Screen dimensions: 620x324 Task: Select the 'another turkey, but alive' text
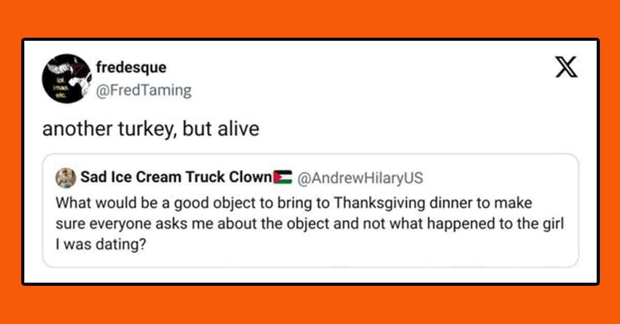click(x=150, y=129)
